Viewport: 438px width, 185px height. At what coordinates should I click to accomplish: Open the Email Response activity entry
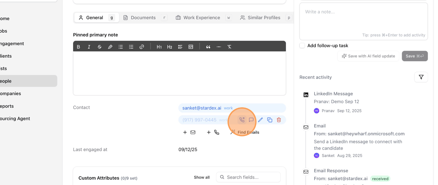(331, 171)
